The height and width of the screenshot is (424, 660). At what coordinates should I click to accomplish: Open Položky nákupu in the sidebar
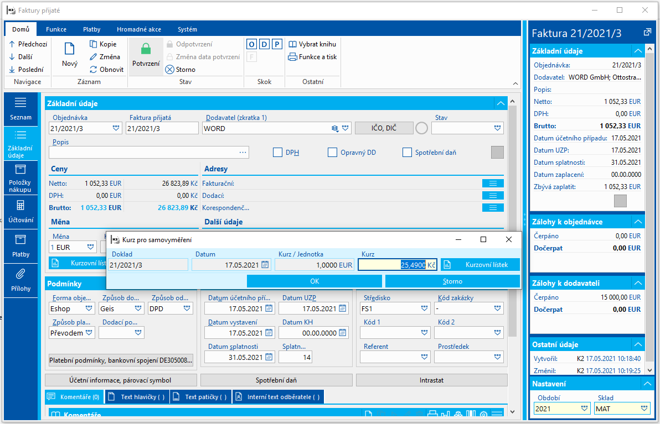20,178
